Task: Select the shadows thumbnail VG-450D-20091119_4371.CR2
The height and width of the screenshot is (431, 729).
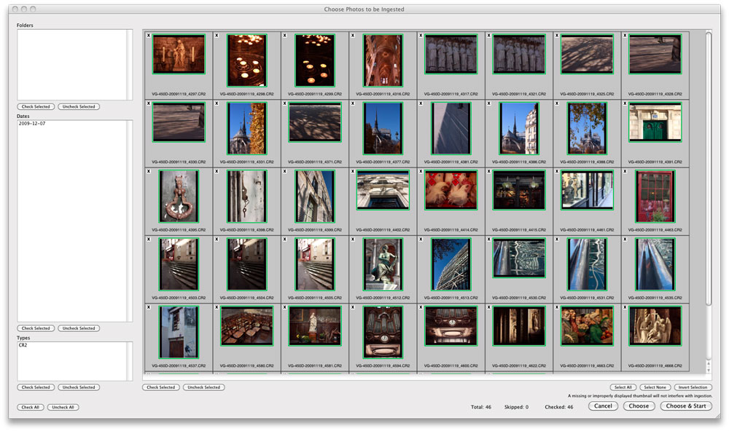Action: 315,122
